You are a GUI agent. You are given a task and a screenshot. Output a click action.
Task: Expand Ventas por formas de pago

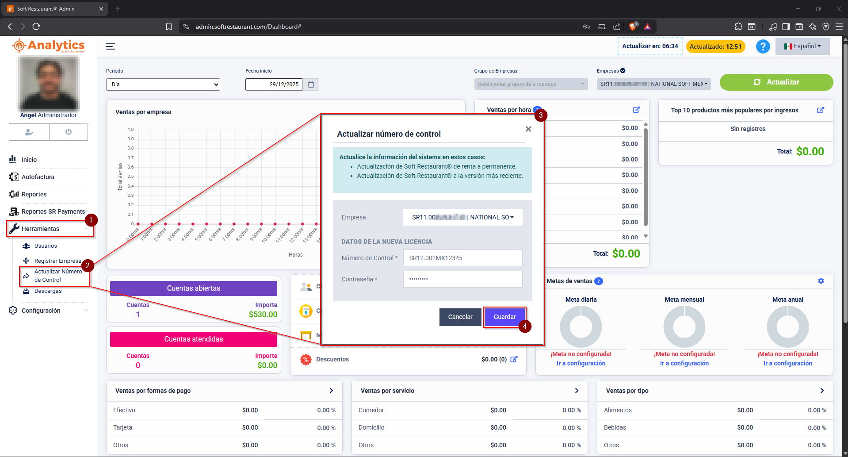pos(331,391)
